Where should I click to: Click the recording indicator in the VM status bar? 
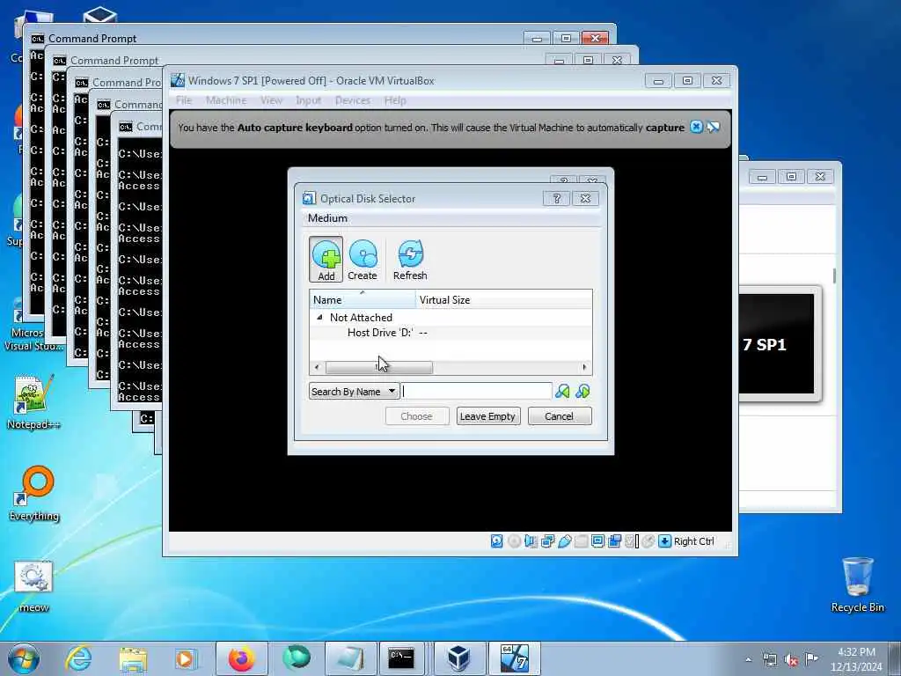tap(615, 541)
